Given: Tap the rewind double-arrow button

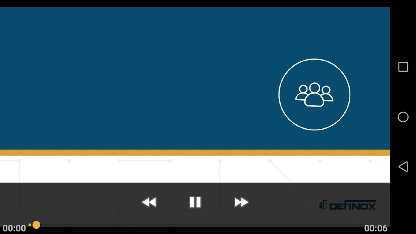Looking at the screenshot, I should [149, 202].
